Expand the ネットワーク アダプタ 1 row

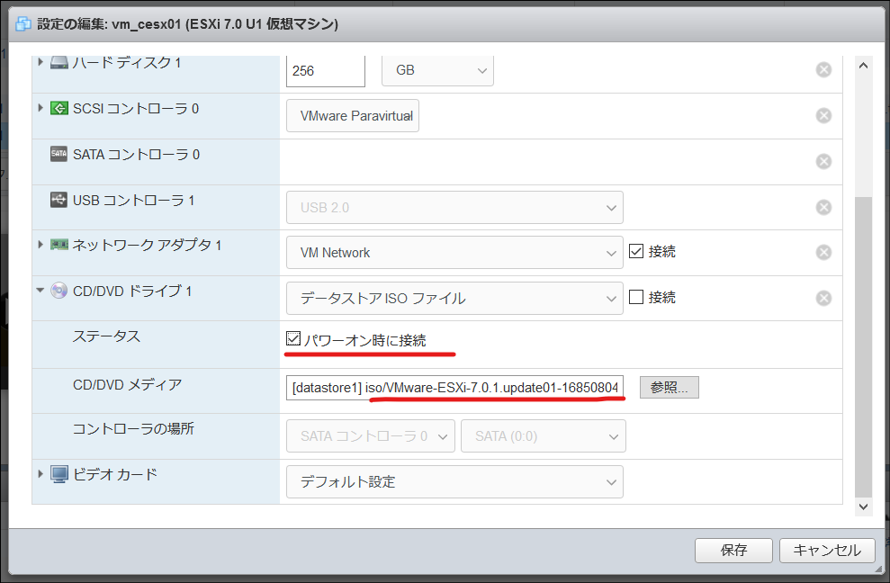click(40, 244)
